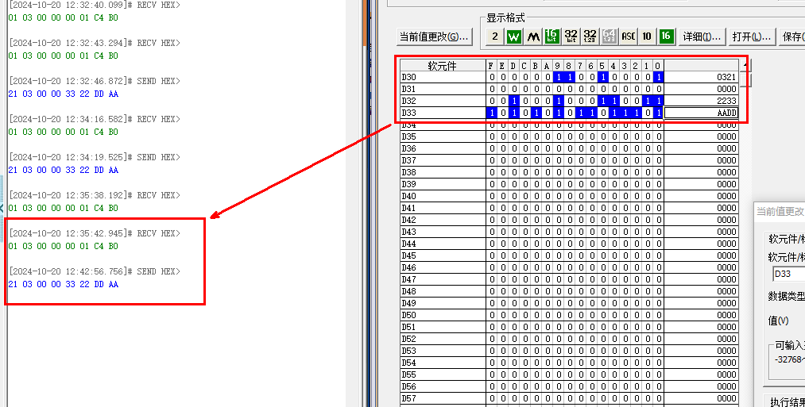This screenshot has height=407, width=805.
Task: Select 32-bit integer display icon
Action: click(x=571, y=36)
